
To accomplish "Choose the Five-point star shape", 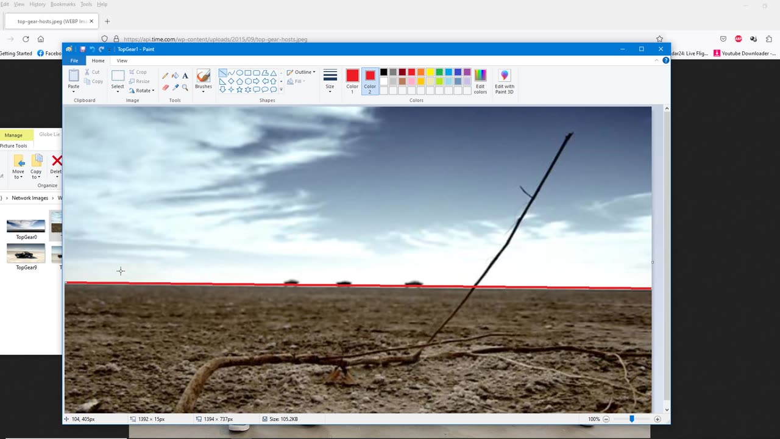I will point(239,90).
